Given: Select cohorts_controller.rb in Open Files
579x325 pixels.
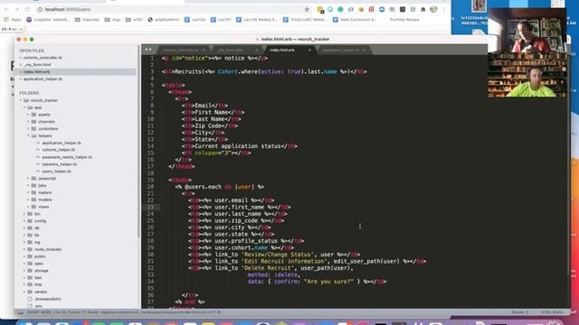Looking at the screenshot, I should [x=43, y=58].
